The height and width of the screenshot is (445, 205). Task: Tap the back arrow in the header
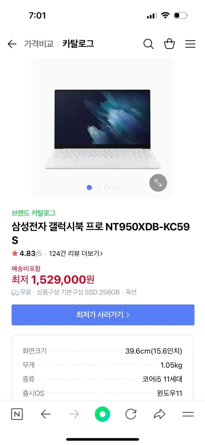tap(12, 44)
